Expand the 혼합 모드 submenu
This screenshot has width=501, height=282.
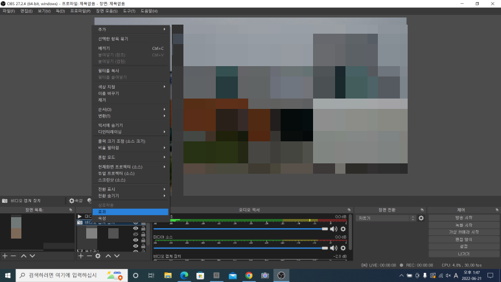(130, 158)
